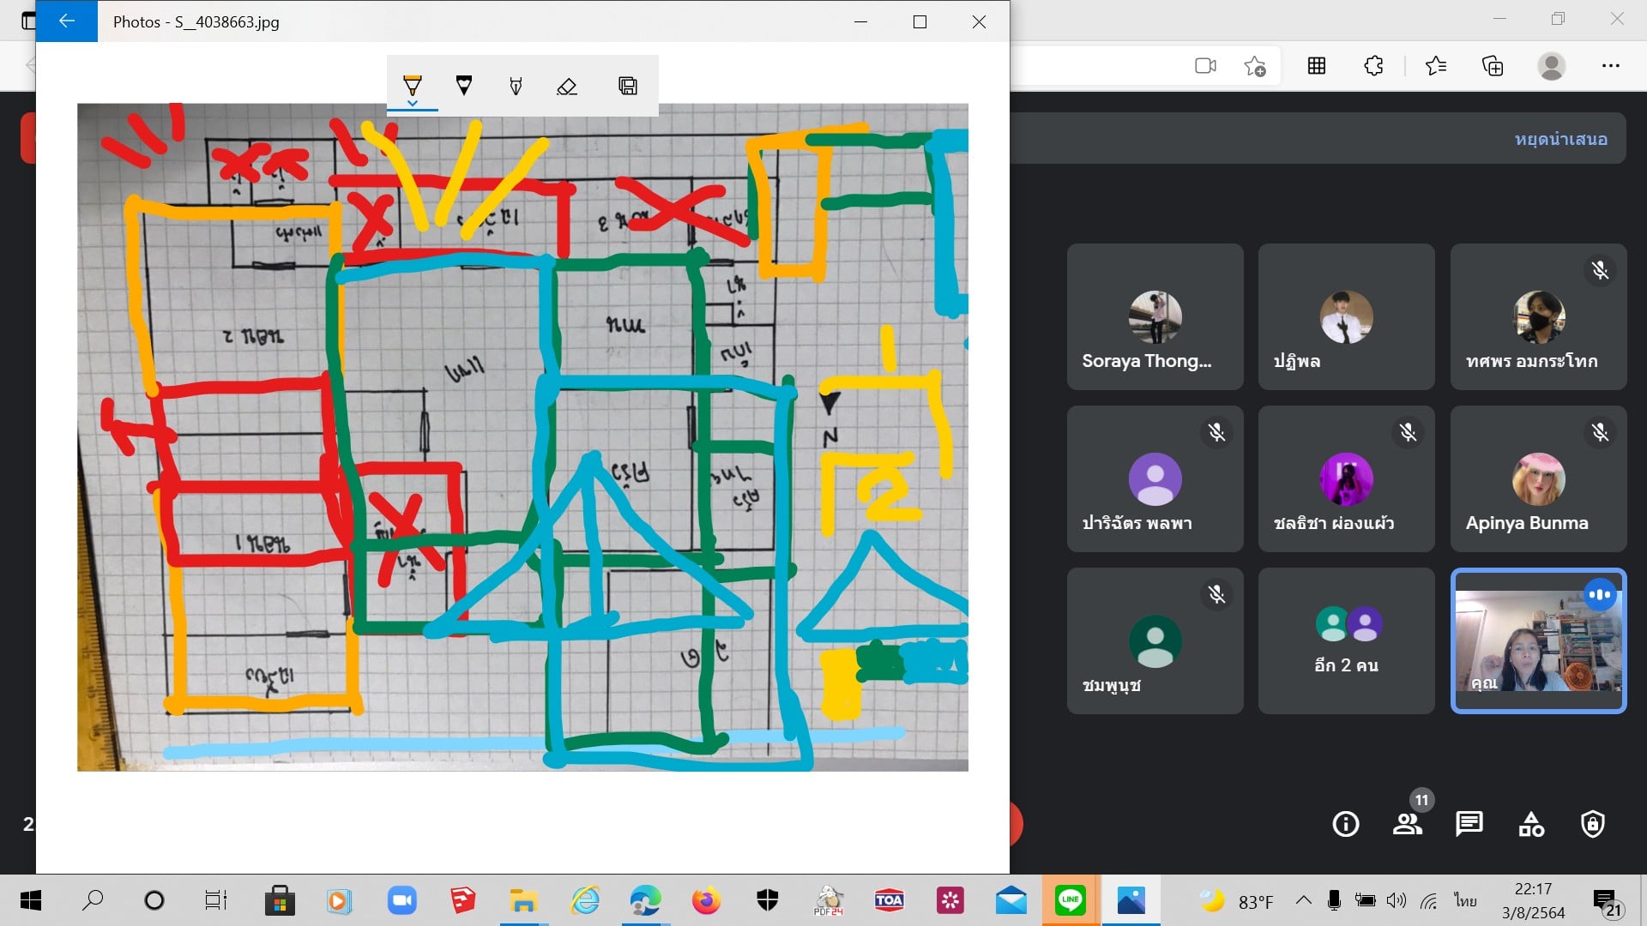
Task: Open browser settings and more menu
Action: point(1611,65)
